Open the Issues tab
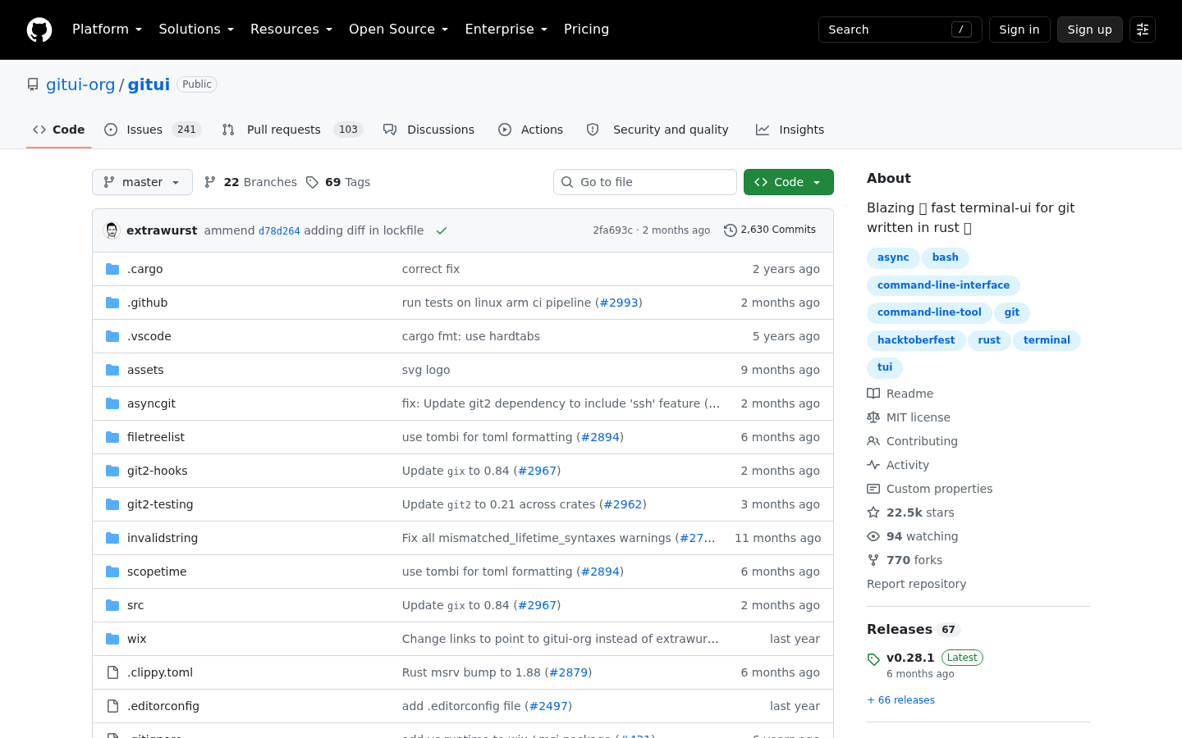Viewport: 1182px width, 738px height. click(153, 130)
